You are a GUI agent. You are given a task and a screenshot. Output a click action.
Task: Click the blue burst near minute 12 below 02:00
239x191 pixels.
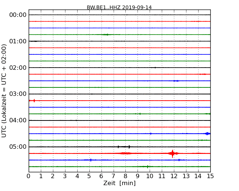[x=176, y=81]
